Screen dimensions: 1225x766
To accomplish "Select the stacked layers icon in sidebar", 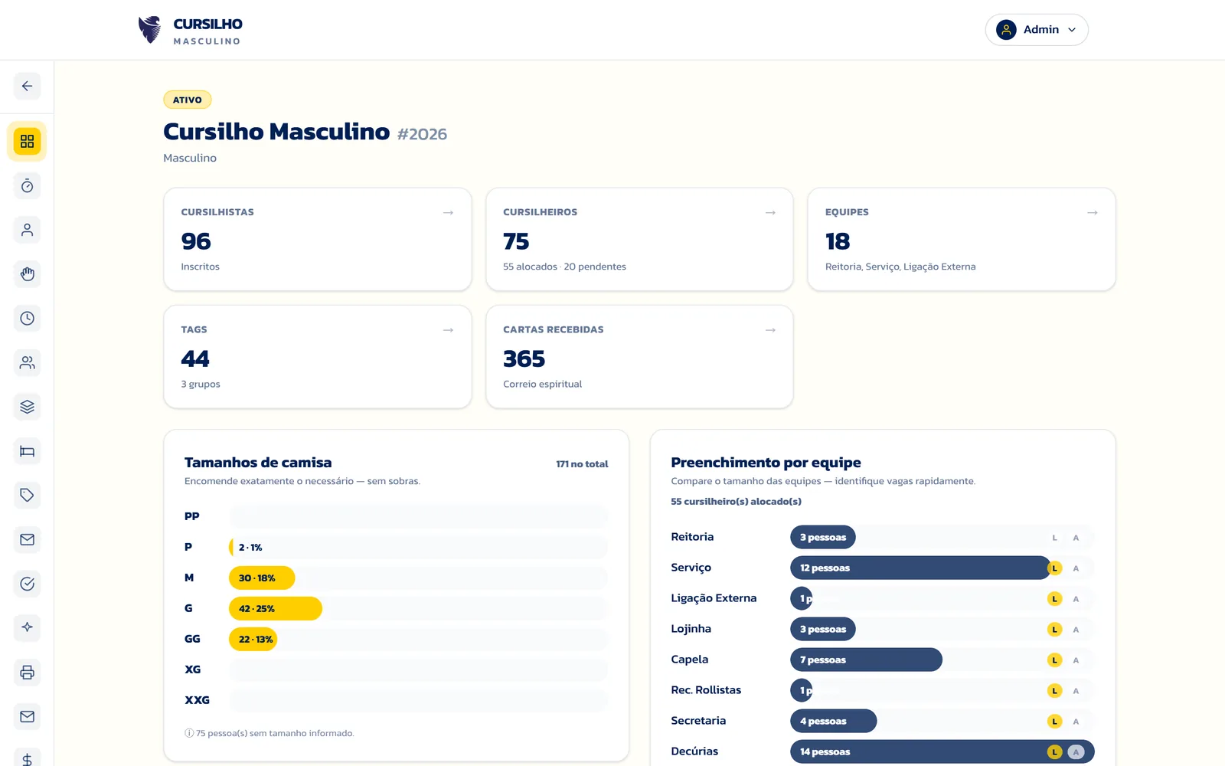I will point(27,407).
